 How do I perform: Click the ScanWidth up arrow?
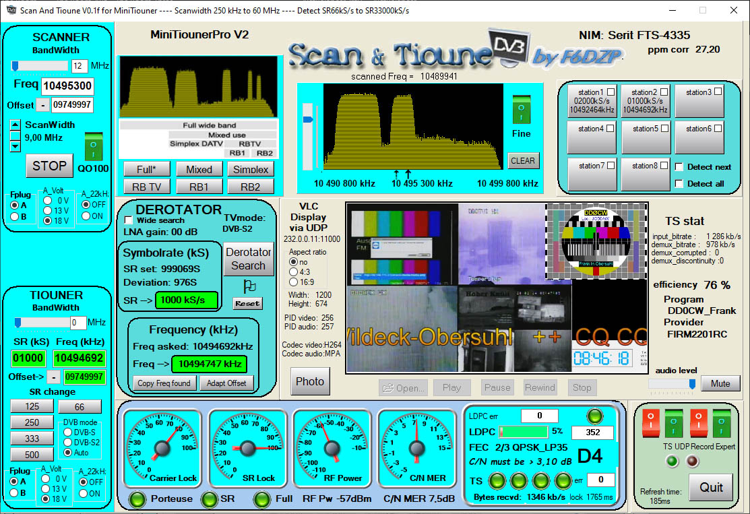pyautogui.click(x=15, y=125)
